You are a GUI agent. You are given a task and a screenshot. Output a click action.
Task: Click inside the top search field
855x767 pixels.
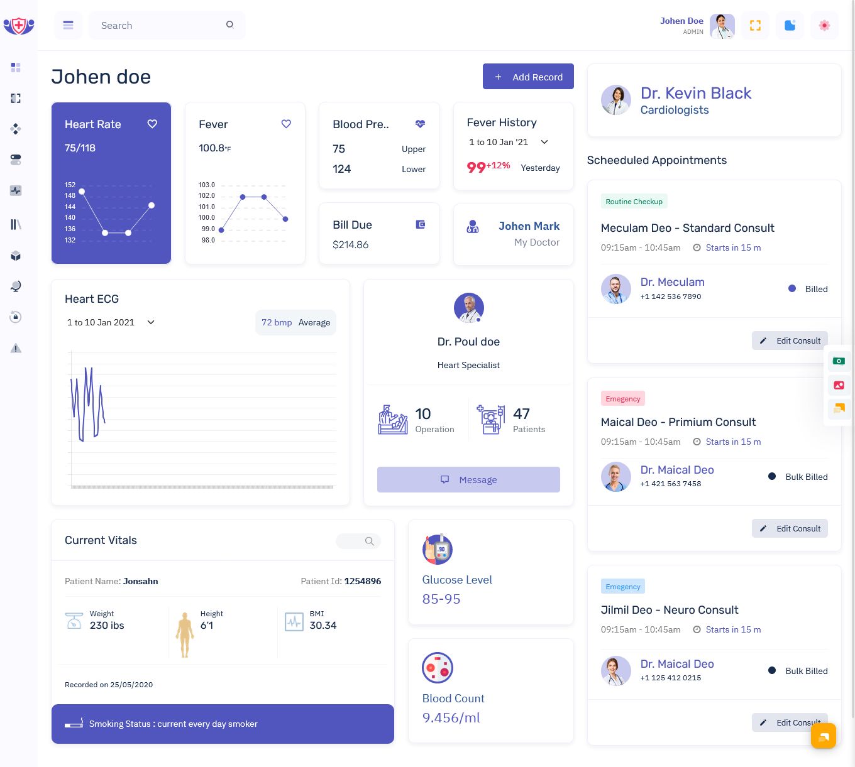click(x=157, y=25)
